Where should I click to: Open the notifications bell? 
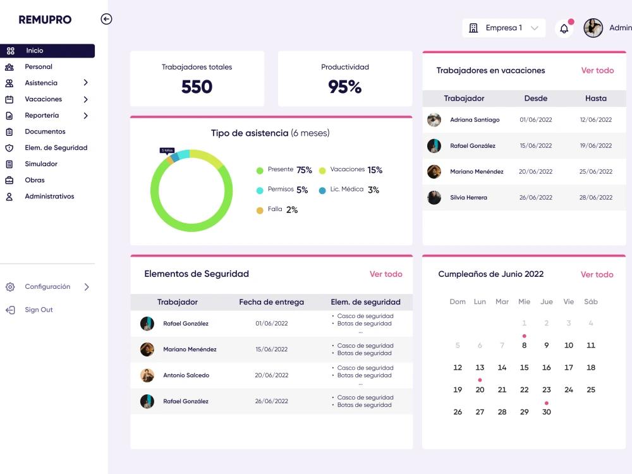pyautogui.click(x=564, y=28)
